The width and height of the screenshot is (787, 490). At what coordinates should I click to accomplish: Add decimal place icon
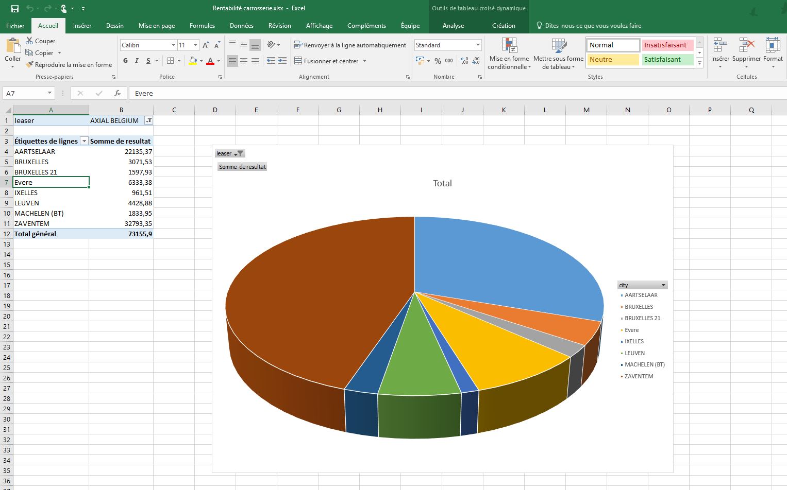(x=465, y=61)
